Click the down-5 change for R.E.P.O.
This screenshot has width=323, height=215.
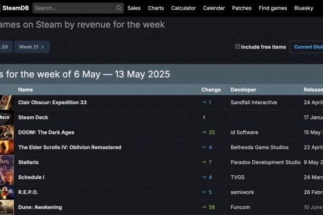point(207,192)
